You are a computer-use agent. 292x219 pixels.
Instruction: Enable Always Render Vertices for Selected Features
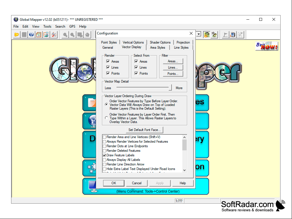click(105, 142)
